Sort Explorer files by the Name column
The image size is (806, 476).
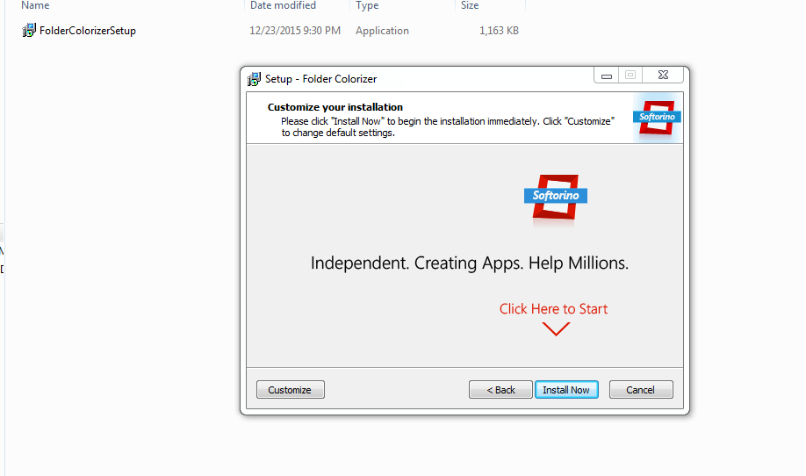point(35,5)
